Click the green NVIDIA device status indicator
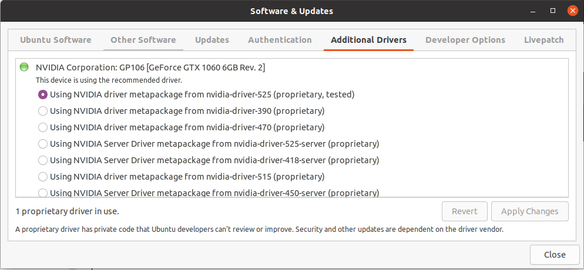 (24, 67)
